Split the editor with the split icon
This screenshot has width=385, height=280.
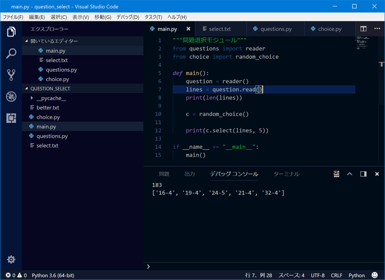(x=364, y=29)
